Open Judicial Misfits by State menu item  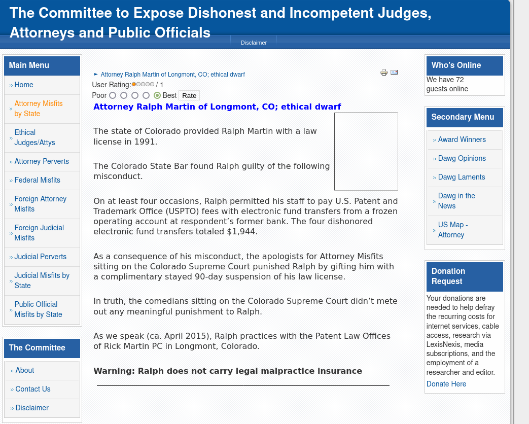(42, 280)
